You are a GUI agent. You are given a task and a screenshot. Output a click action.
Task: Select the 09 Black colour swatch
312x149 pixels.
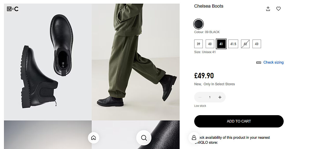pyautogui.click(x=199, y=24)
